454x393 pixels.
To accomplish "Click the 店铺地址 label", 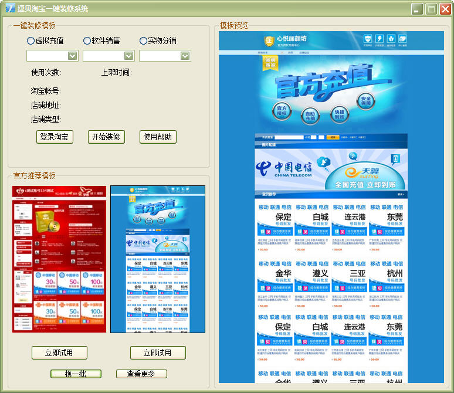I will [46, 105].
